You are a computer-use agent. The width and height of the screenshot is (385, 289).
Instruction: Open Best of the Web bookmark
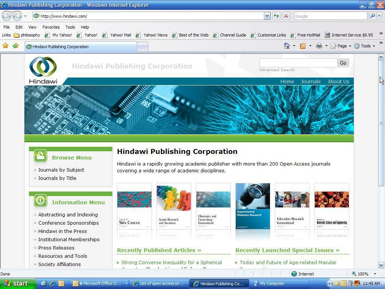[x=190, y=35]
